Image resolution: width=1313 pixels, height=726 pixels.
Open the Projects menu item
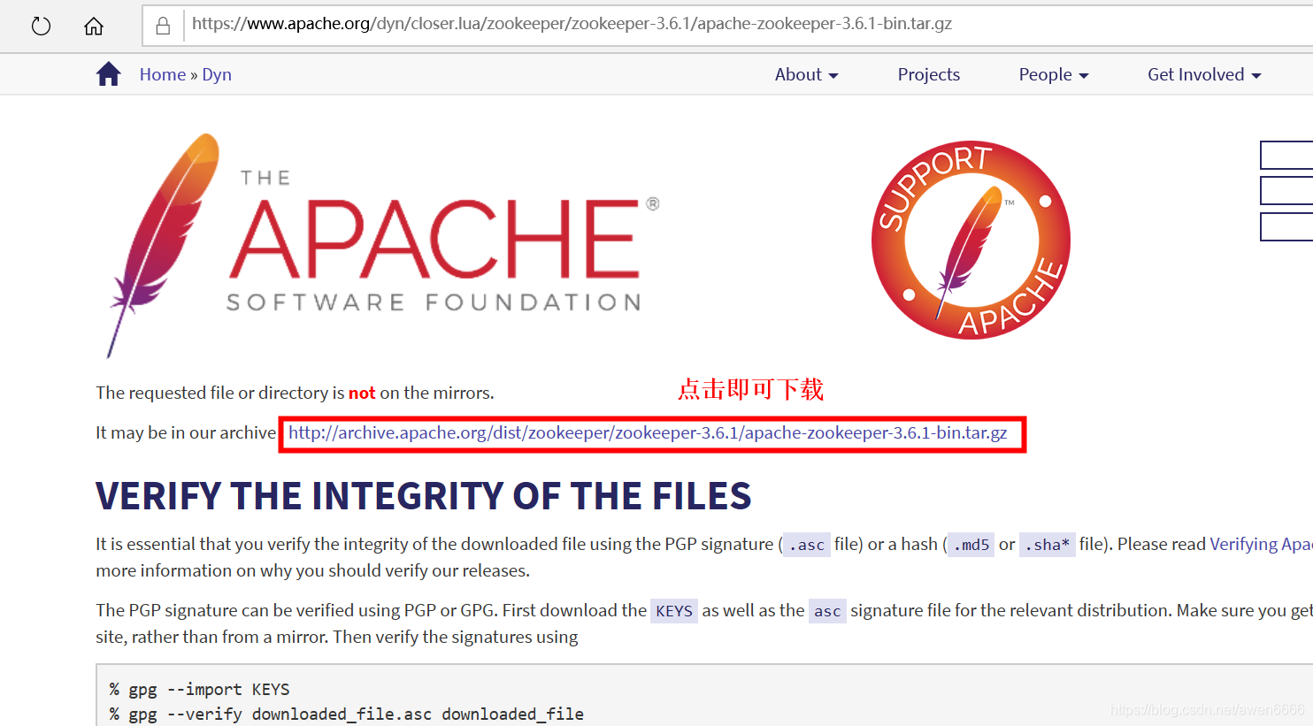point(928,74)
